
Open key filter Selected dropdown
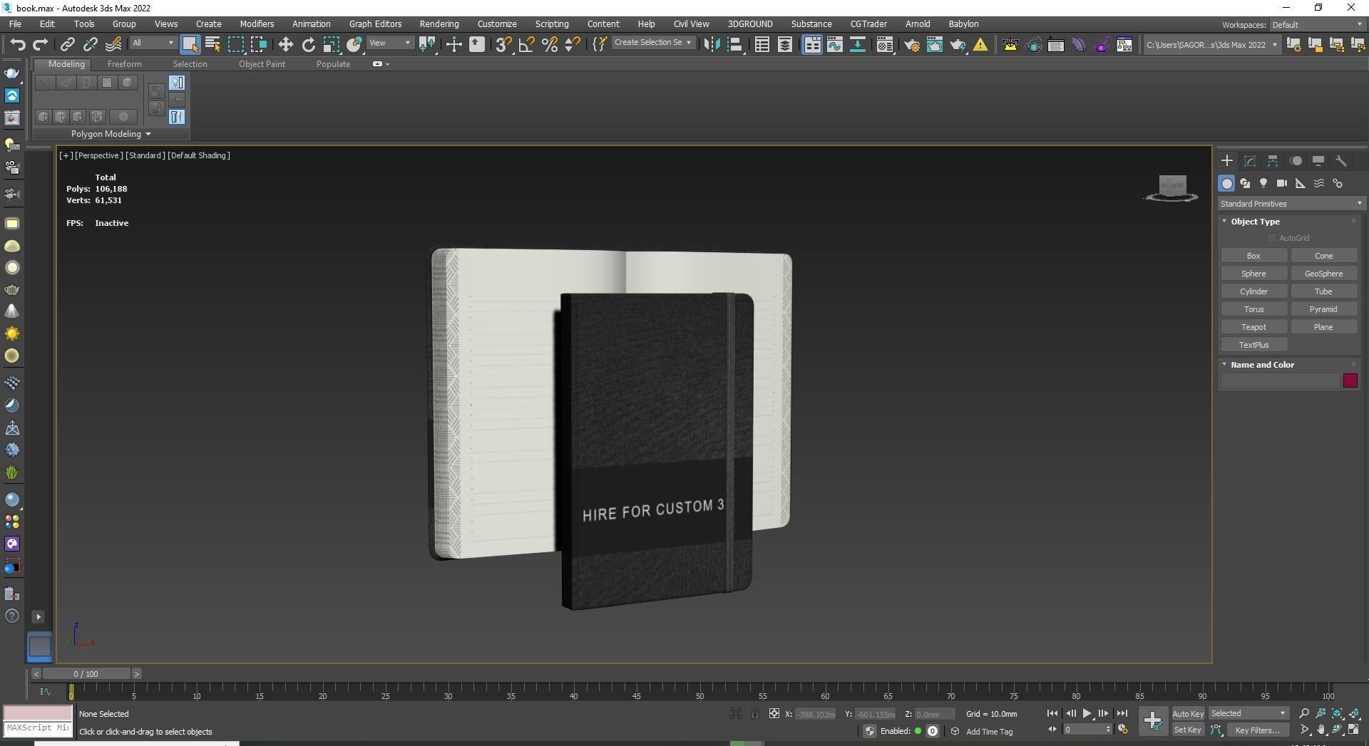(1248, 714)
